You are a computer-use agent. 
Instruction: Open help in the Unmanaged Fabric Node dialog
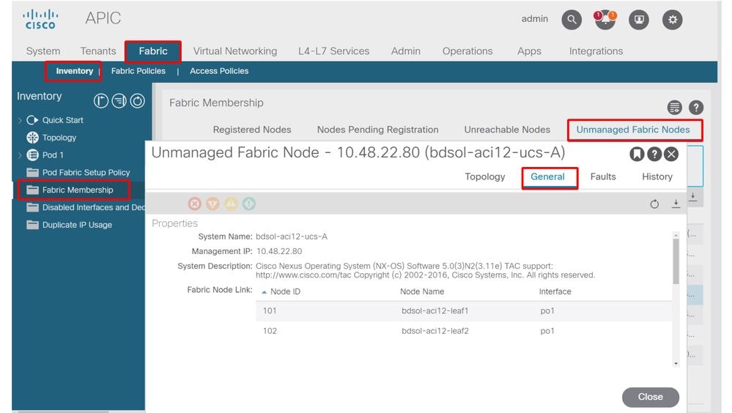click(654, 154)
